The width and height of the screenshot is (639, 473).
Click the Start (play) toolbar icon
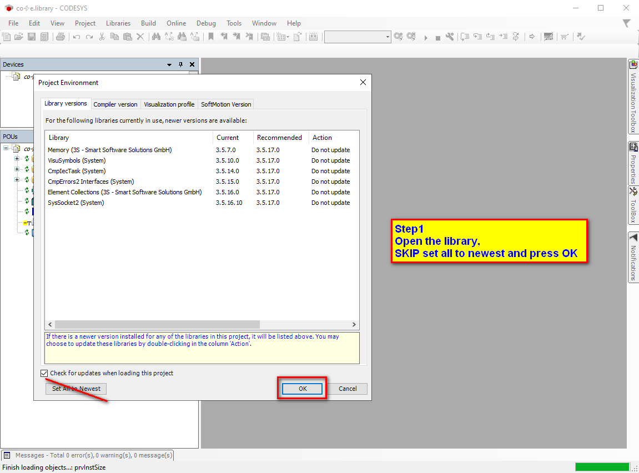click(426, 37)
